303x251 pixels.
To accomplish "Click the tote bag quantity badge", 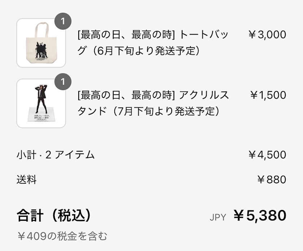I will pos(63,21).
